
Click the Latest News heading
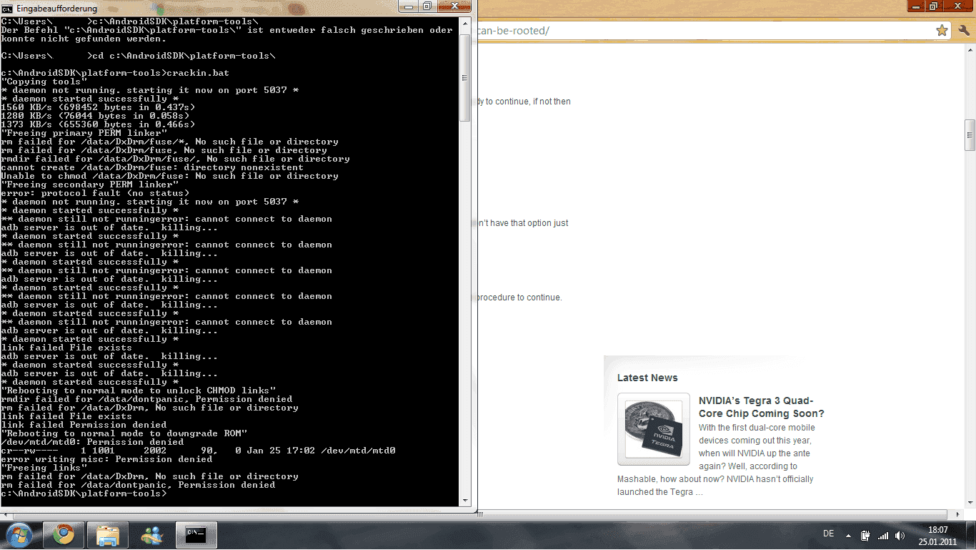647,378
